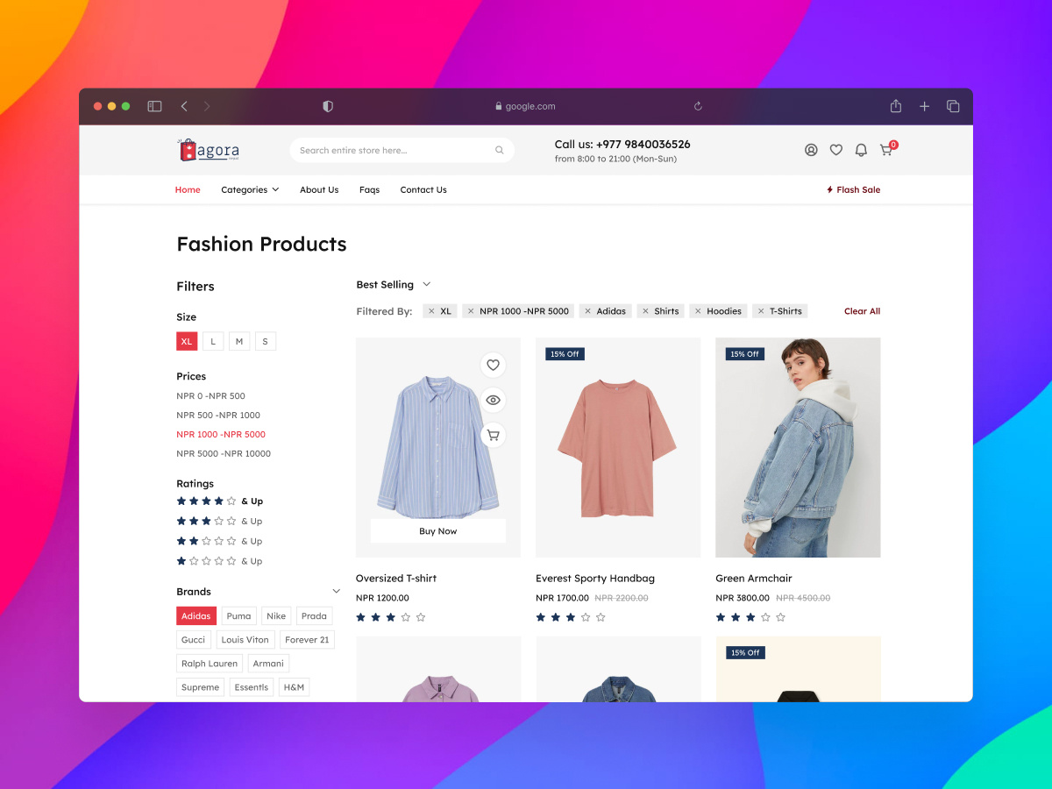
Task: Click Clear All filters
Action: pyautogui.click(x=862, y=311)
